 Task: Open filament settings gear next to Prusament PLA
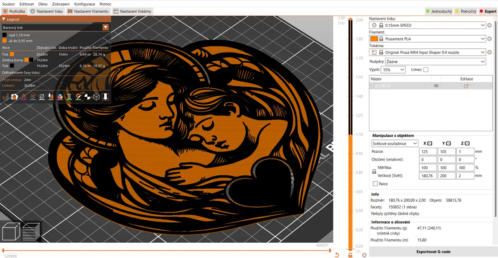pyautogui.click(x=490, y=39)
